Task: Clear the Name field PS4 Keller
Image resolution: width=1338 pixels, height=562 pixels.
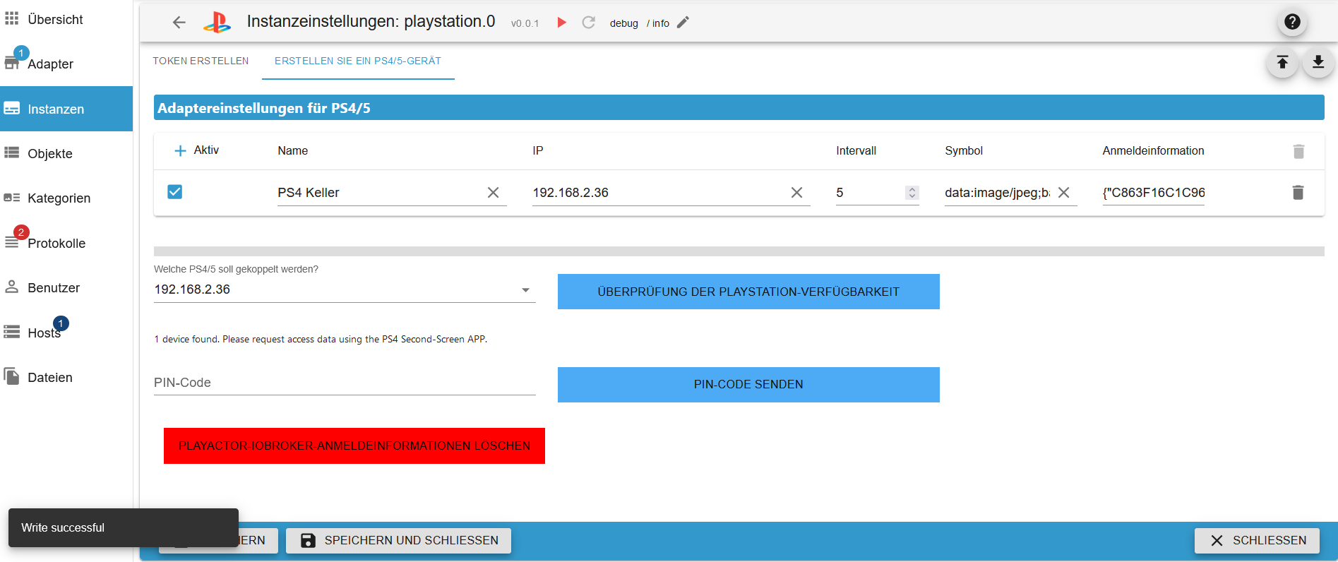Action: coord(493,192)
